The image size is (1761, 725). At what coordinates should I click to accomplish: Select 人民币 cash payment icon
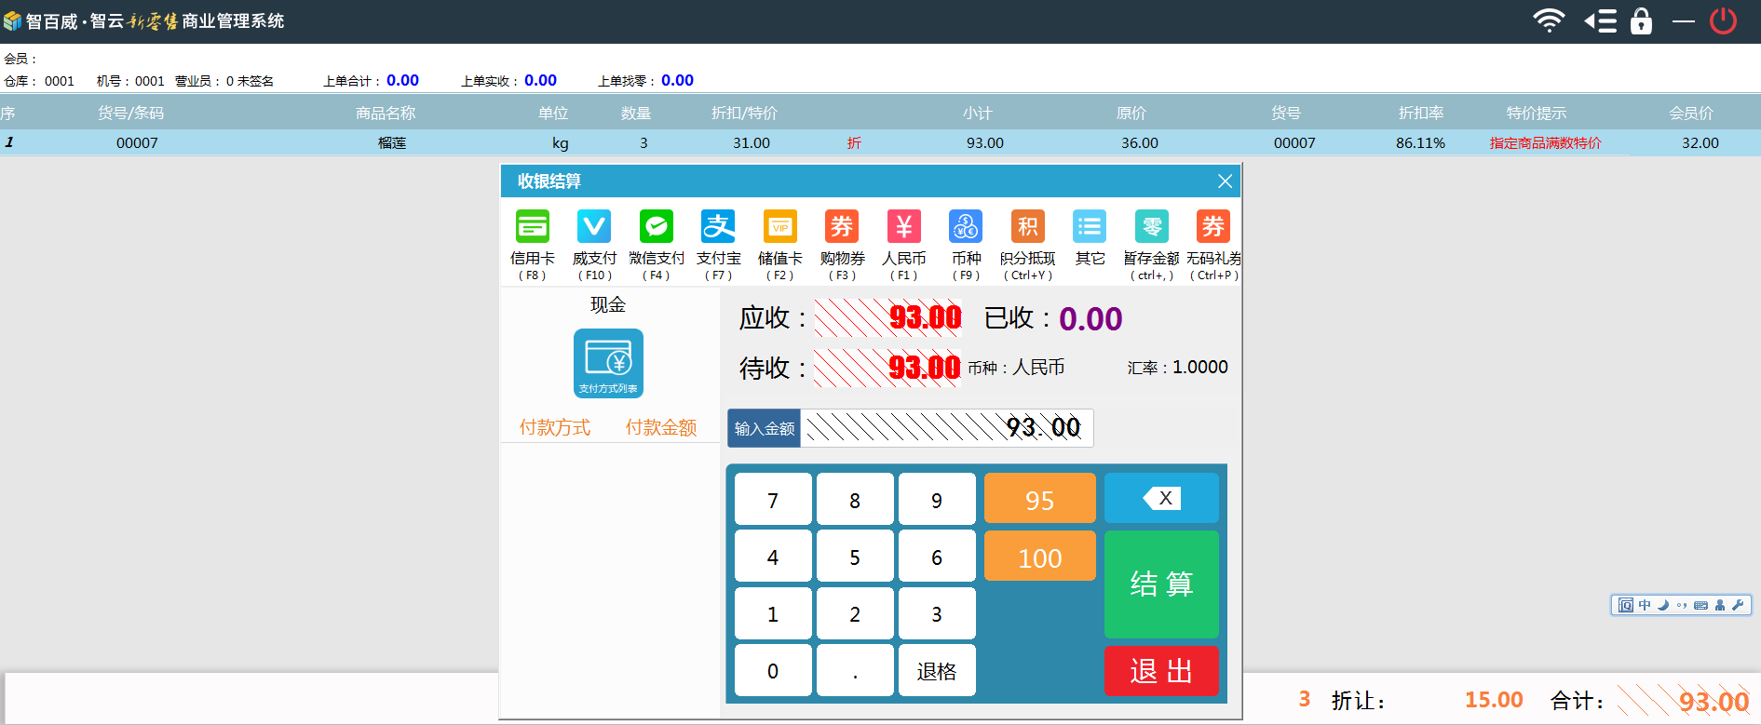pos(904,227)
